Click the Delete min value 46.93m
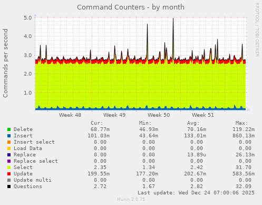Viewport: 262px width, 205px height. click(x=149, y=129)
